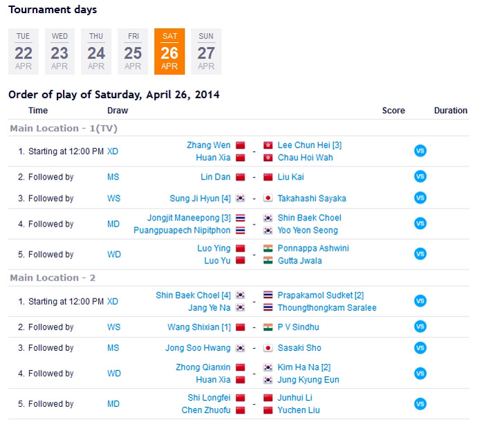Click VS icon for Jong Soo Hwang match

coord(420,347)
